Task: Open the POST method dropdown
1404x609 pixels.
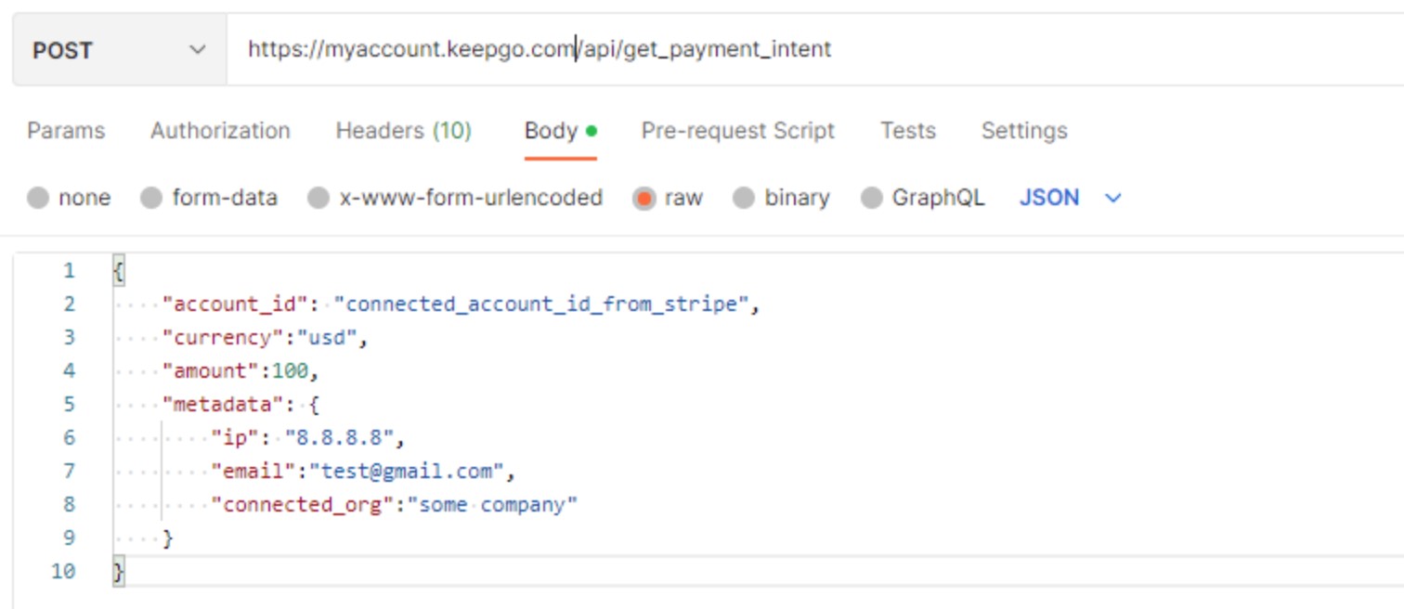Action: coord(119,50)
